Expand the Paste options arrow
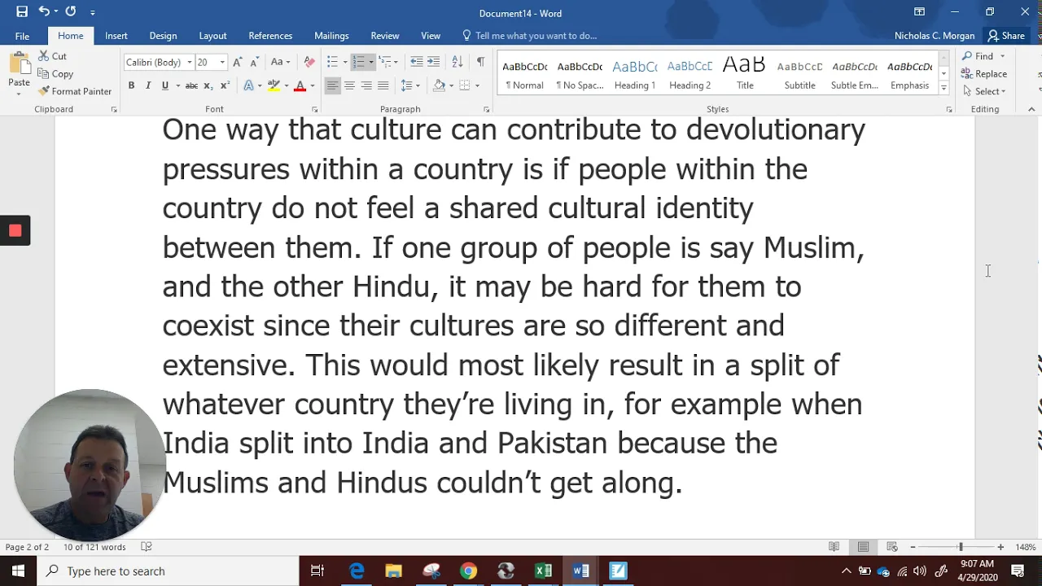Screen dimensions: 1042x586 (x=19, y=93)
